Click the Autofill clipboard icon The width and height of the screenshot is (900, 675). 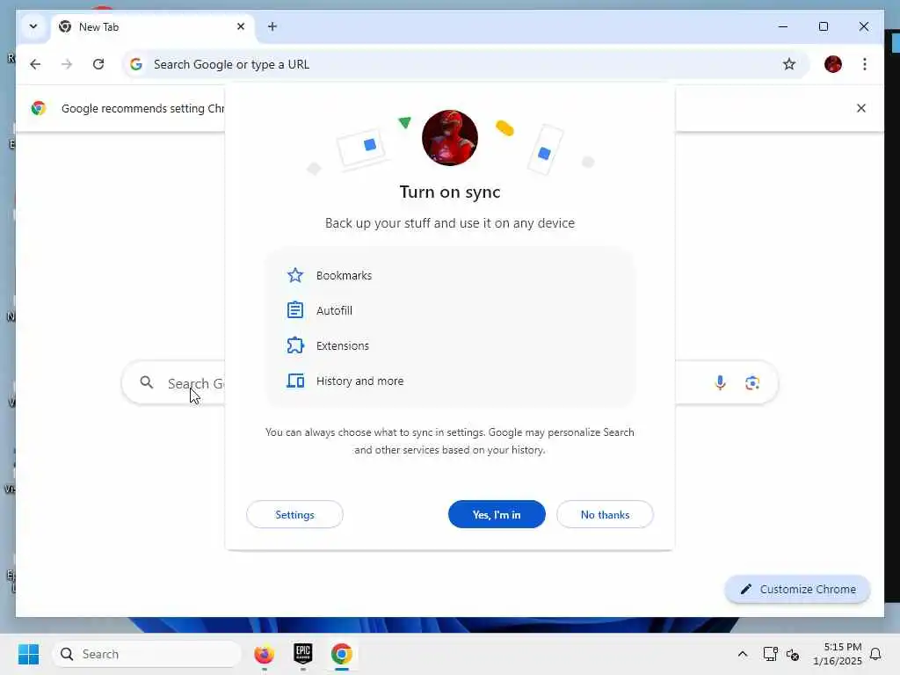(295, 310)
